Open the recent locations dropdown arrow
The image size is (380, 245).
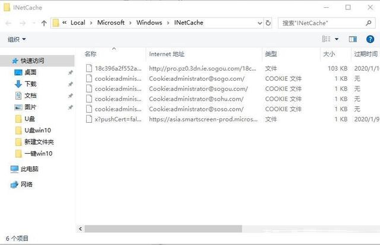34,23
